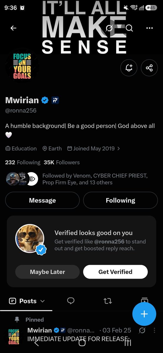Viewport: 163px width, 353px height.
Task: Open search magnifier icon
Action: pos(129,28)
